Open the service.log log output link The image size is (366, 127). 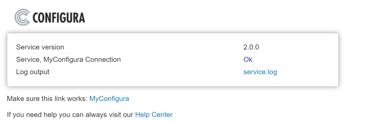[x=260, y=72]
